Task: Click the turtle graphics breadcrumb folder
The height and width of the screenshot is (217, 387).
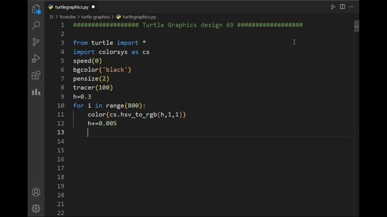Action: (x=96, y=17)
